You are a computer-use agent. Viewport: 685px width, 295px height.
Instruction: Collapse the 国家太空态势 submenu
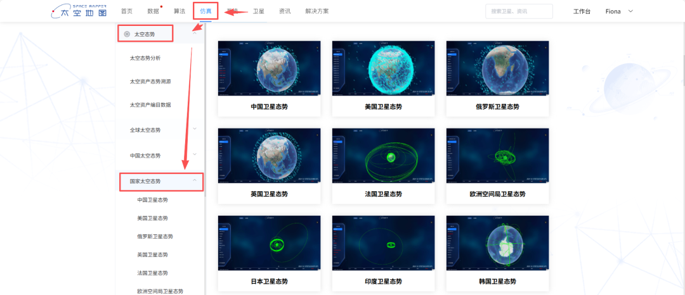click(195, 181)
